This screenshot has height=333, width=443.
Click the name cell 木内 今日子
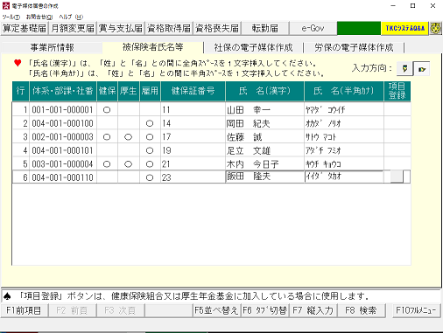click(x=264, y=164)
